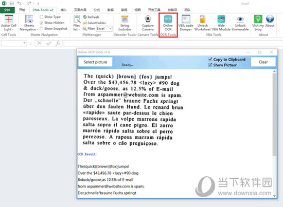Screen dimensions: 283x207
Task: Expand the Name Box dropdown arrow
Action: [x=24, y=43]
